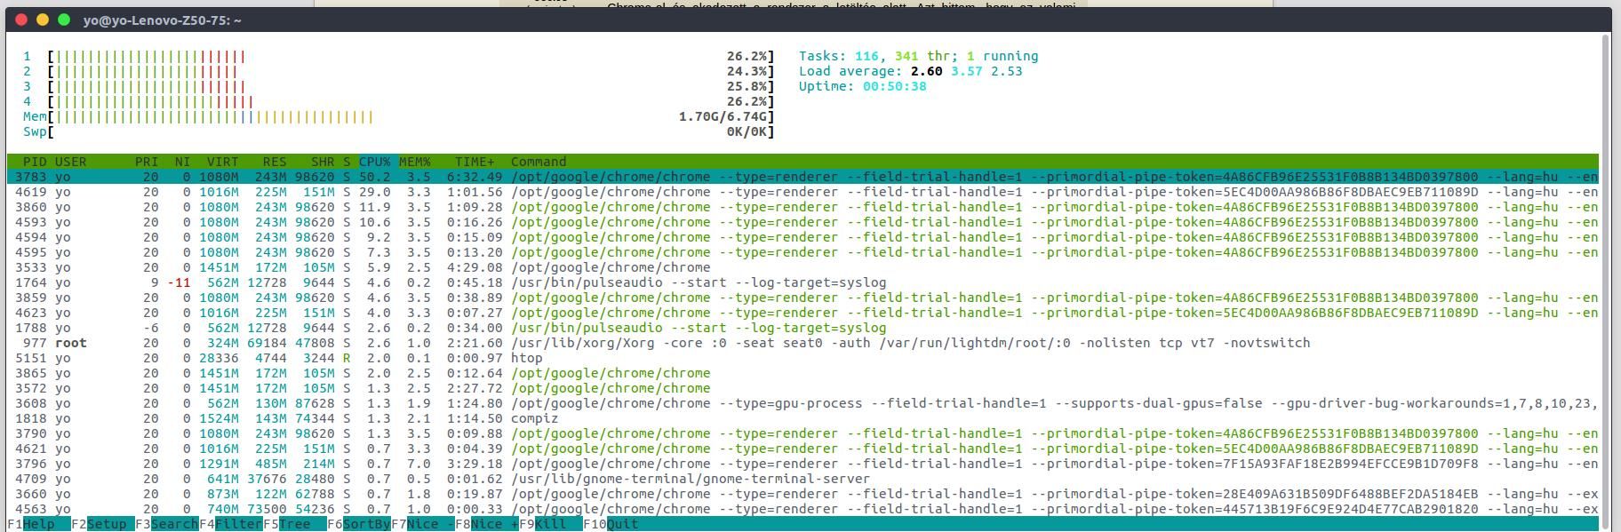Close the terminal with red button
Image resolution: width=1621 pixels, height=532 pixels.
tap(22, 20)
